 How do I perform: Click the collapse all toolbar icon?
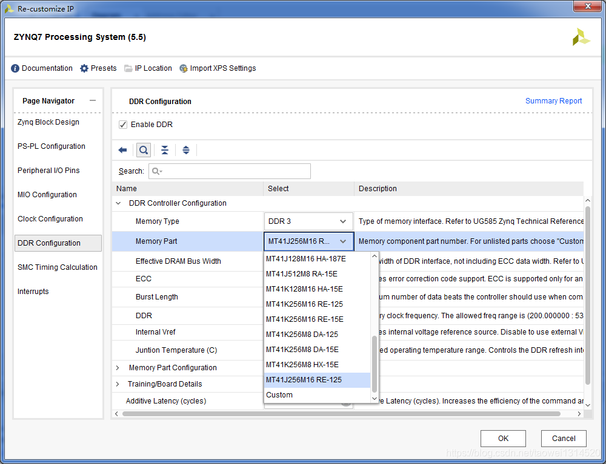coord(165,150)
